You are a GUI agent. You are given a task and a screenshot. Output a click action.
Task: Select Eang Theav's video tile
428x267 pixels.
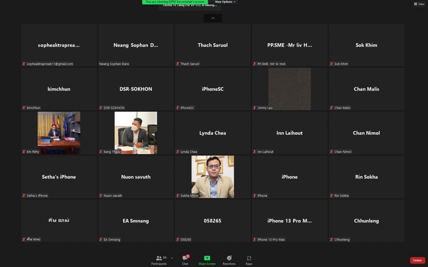pyautogui.click(x=136, y=133)
